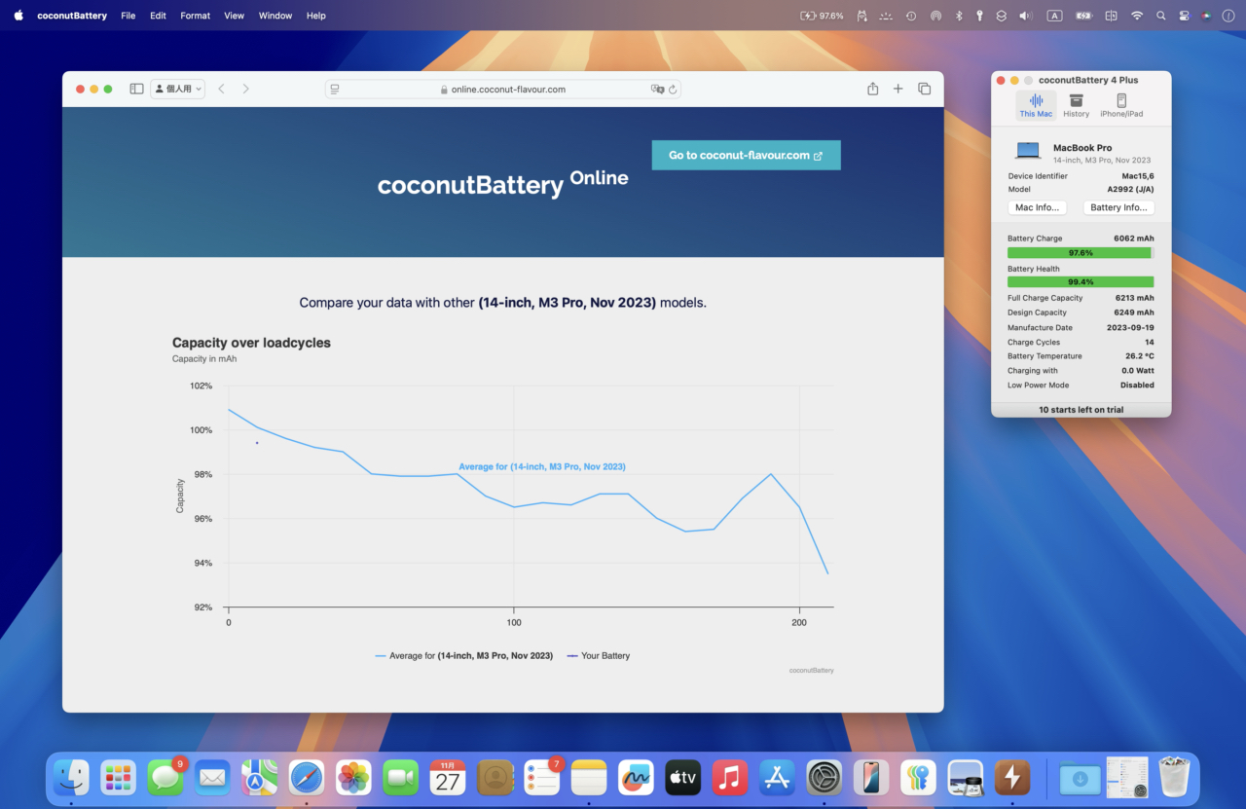Open the iPhone/iPad tab
The width and height of the screenshot is (1246, 809).
point(1121,105)
